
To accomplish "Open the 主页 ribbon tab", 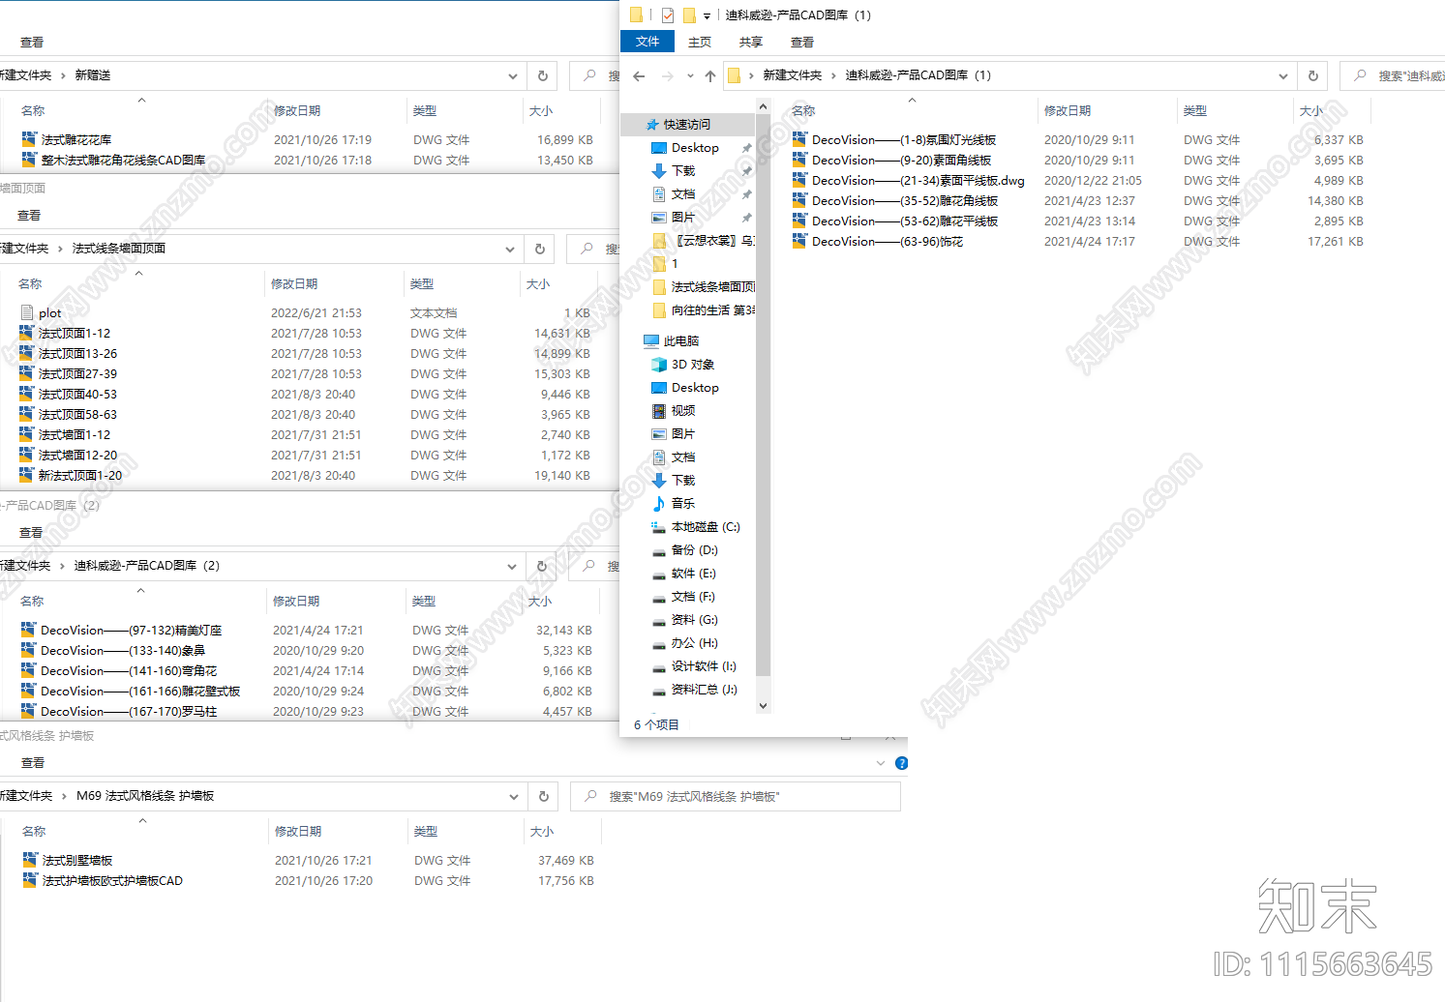I will (x=700, y=42).
